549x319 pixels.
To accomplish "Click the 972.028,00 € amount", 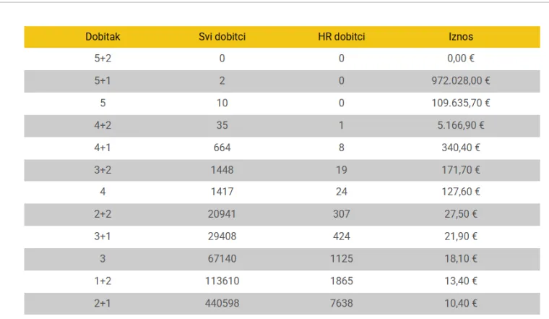I will 461,81.
